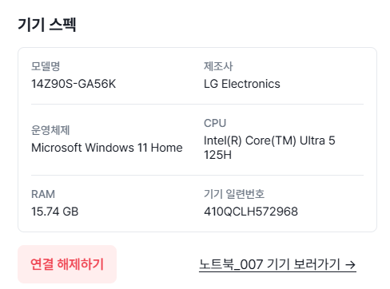Click the arrow icon beside 기기 보러가기
The width and height of the screenshot is (390, 289).
pos(350,265)
